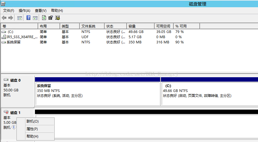Sort by the 可用空间 column header
The width and height of the screenshot is (258, 142).
pyautogui.click(x=164, y=26)
